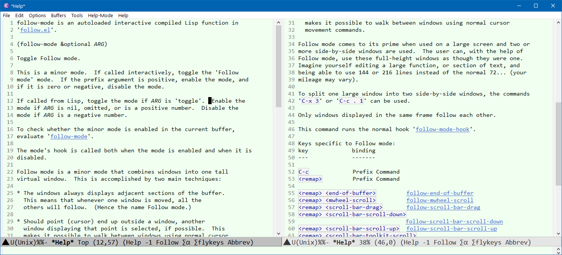Image resolution: width=562 pixels, height=255 pixels.
Task: Open the Help menu in menu bar
Action: pyautogui.click(x=123, y=15)
